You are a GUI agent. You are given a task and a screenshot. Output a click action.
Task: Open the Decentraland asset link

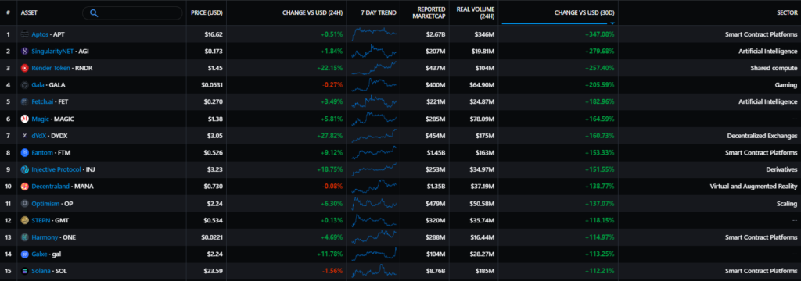coord(51,186)
